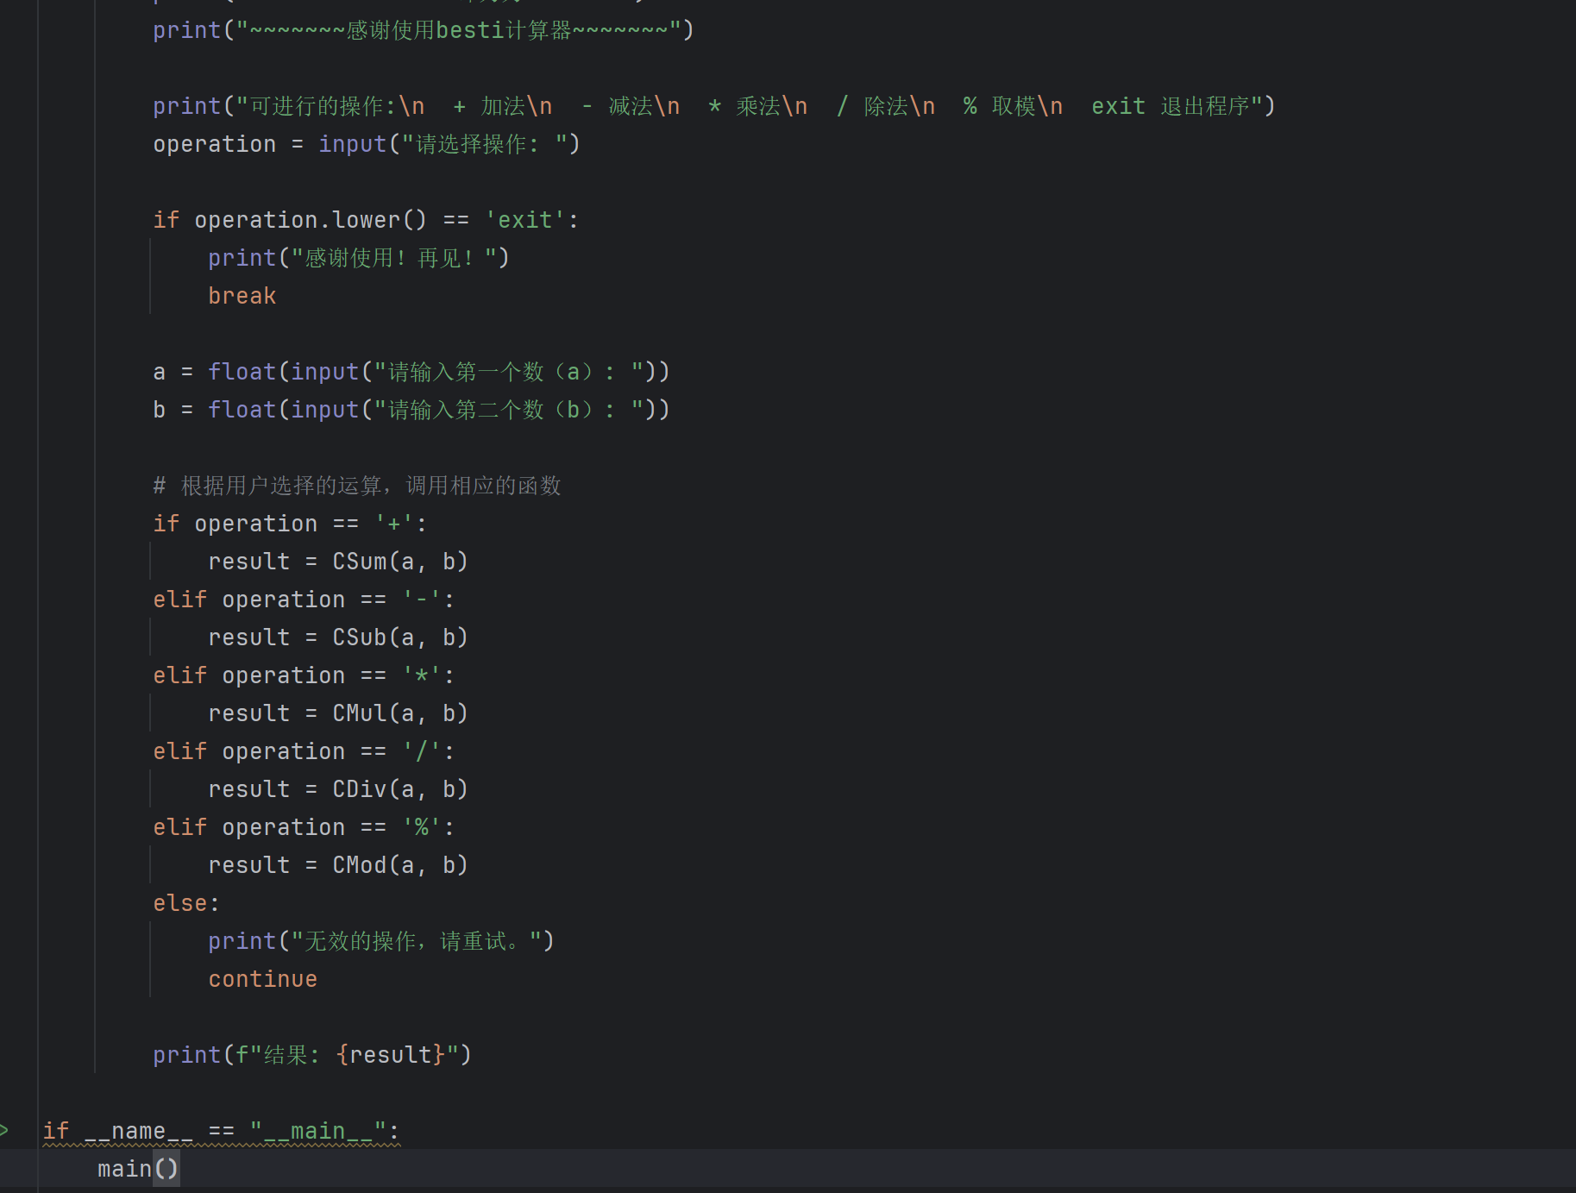Click the main() call on the last line

click(138, 1169)
